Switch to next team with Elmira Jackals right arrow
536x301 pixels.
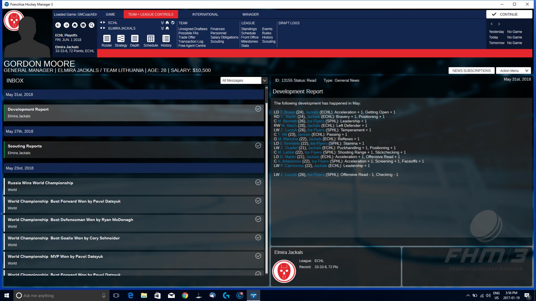click(104, 28)
